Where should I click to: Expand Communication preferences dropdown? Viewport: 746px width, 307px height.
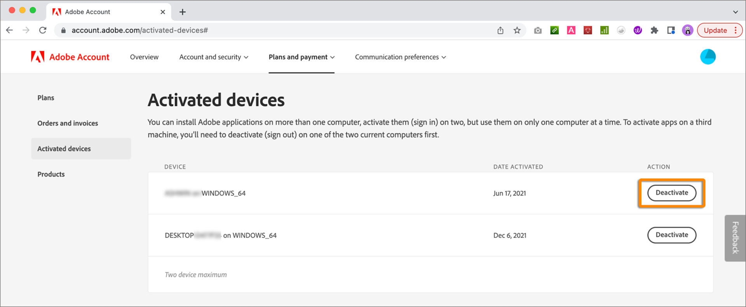pos(400,57)
